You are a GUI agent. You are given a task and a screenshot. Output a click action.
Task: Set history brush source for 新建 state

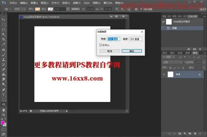(164, 28)
